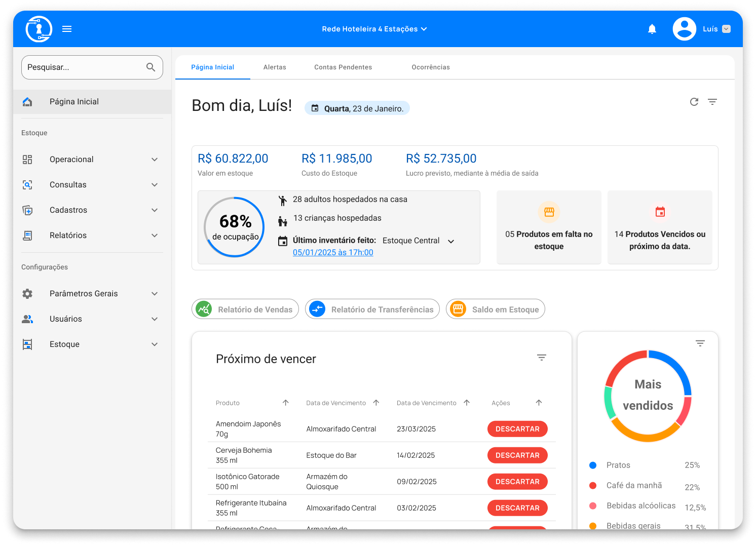The width and height of the screenshot is (756, 545).
Task: Open the Rede Hoteleira 4 Estações dropdown
Action: pyautogui.click(x=374, y=29)
